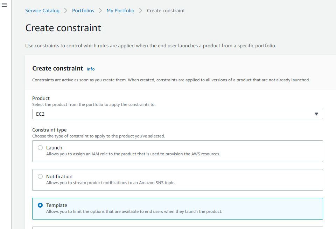Click Launch option description about IAM role
The image size is (336, 229).
[x=133, y=154]
